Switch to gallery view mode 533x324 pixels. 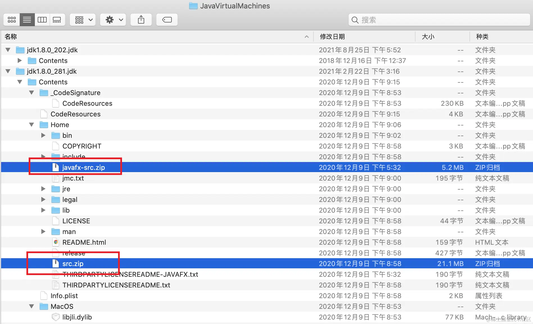[57, 20]
